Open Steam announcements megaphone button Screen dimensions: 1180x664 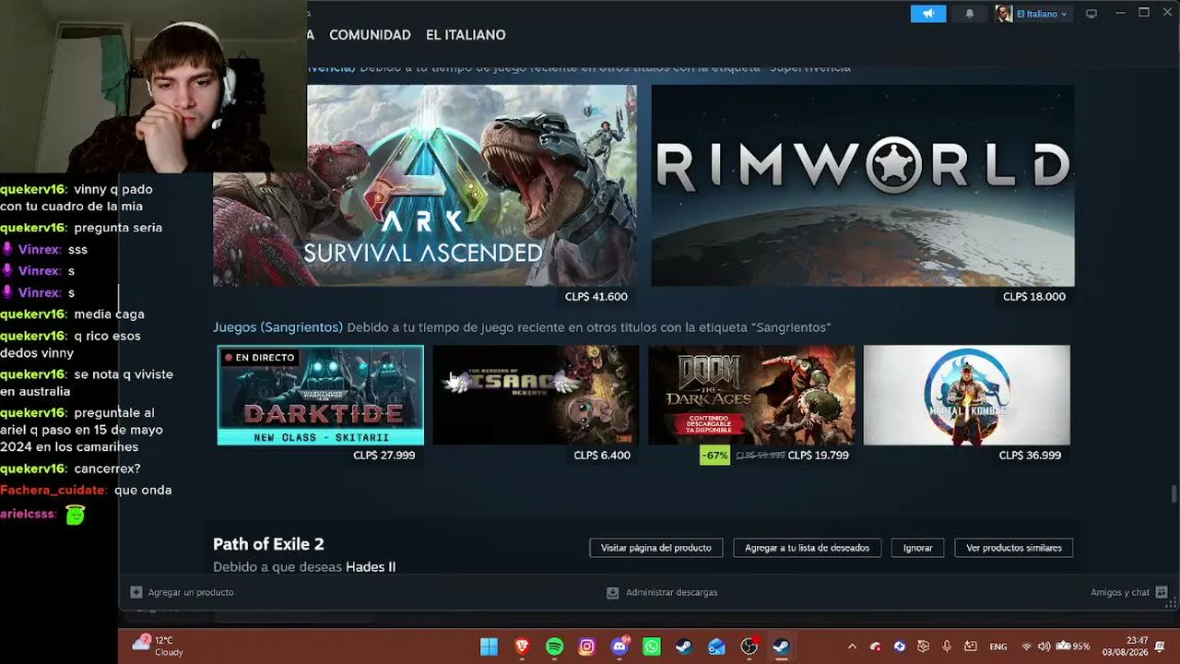(928, 14)
